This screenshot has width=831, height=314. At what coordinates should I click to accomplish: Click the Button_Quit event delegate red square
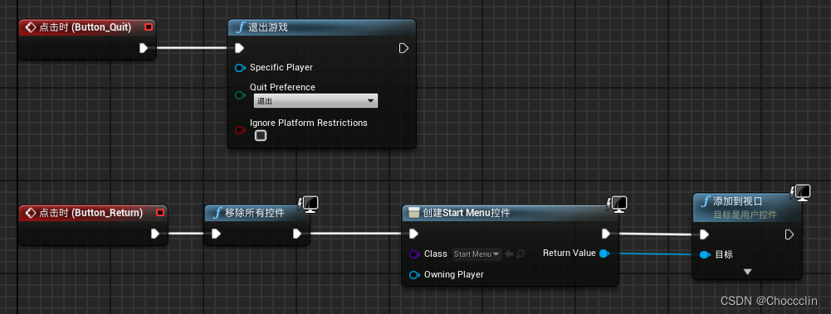[x=149, y=27]
